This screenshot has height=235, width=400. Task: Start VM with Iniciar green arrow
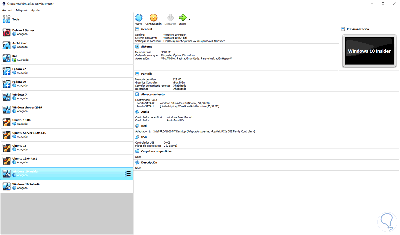[183, 18]
